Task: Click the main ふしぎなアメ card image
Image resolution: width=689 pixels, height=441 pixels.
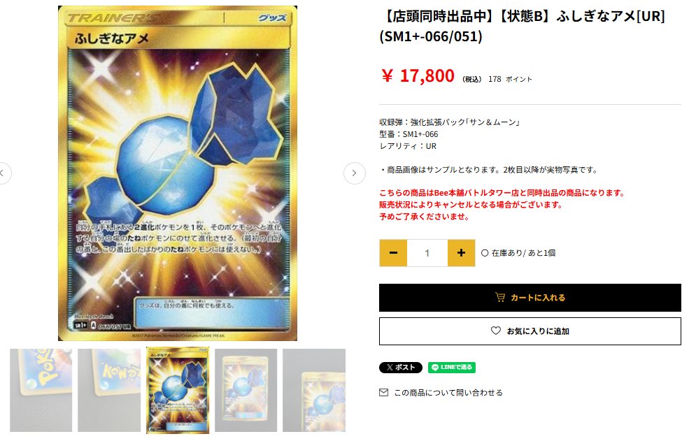Action: 178,173
